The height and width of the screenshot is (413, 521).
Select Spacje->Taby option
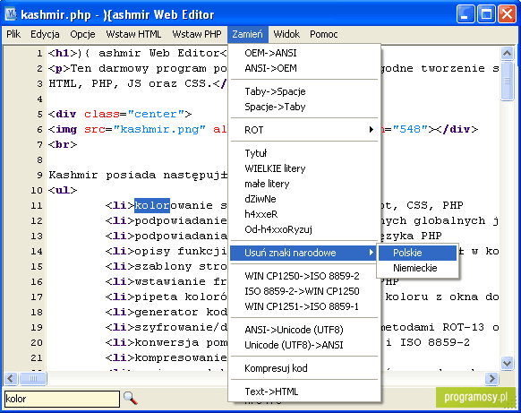(x=304, y=107)
